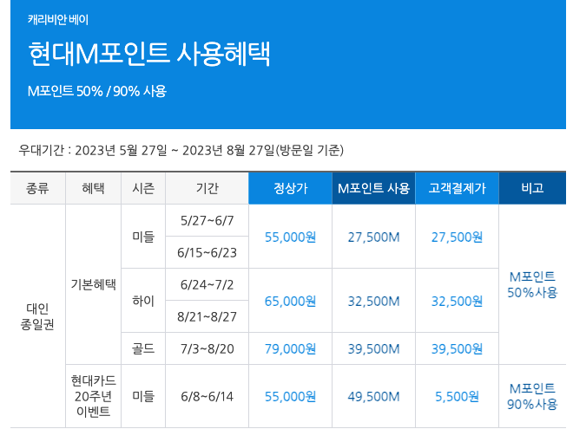Screen dimensions: 573x429
Task: Click the period '5/27~6/7'
Action: 207,221
